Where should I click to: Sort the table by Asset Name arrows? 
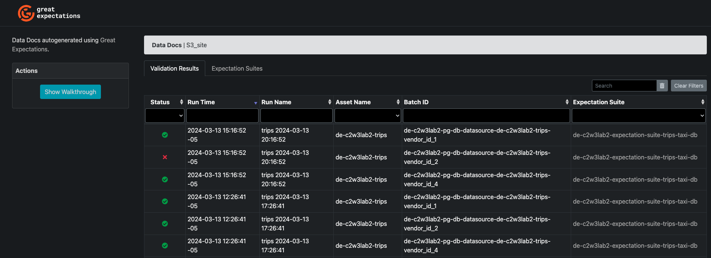pyautogui.click(x=398, y=102)
